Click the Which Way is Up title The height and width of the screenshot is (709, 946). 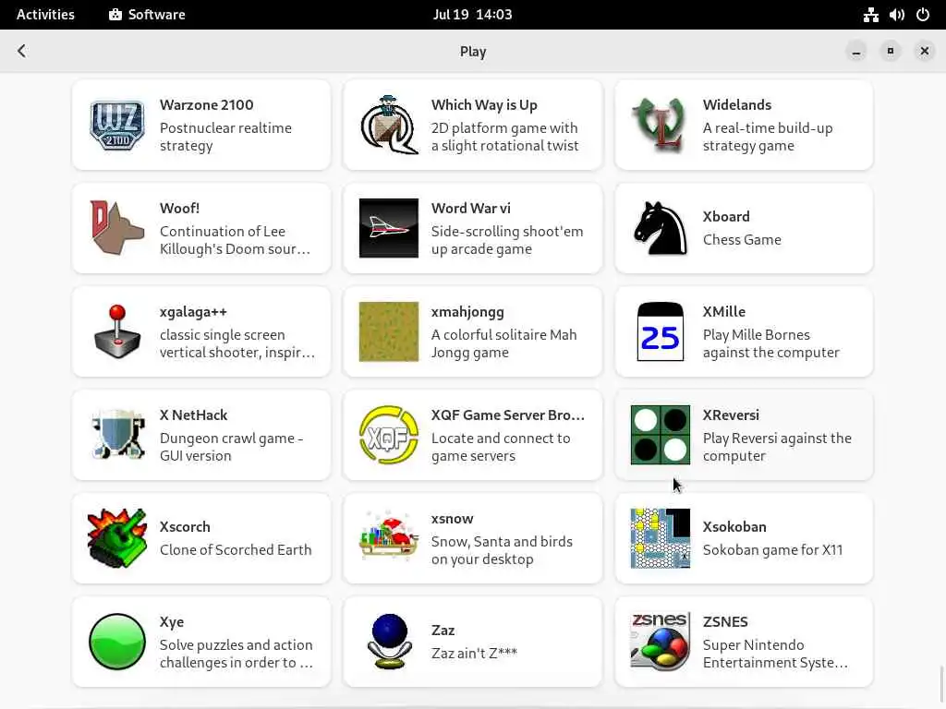484,105
